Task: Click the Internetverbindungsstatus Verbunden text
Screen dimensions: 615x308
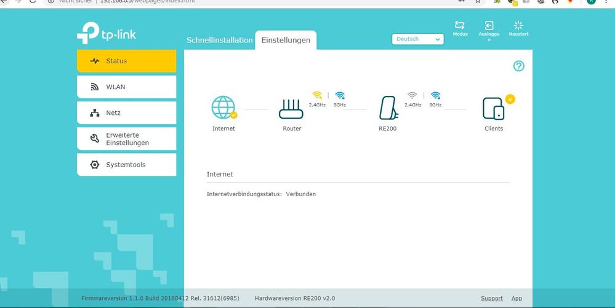Action: [261, 194]
